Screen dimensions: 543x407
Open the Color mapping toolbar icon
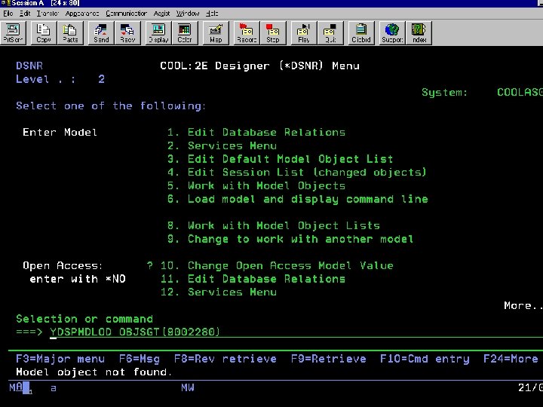click(185, 33)
